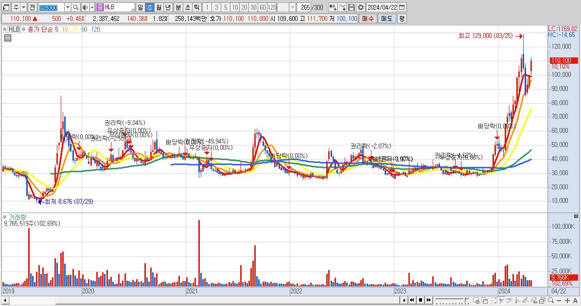Click the fast forward playback button
581x306 pixels.
[x=429, y=300]
